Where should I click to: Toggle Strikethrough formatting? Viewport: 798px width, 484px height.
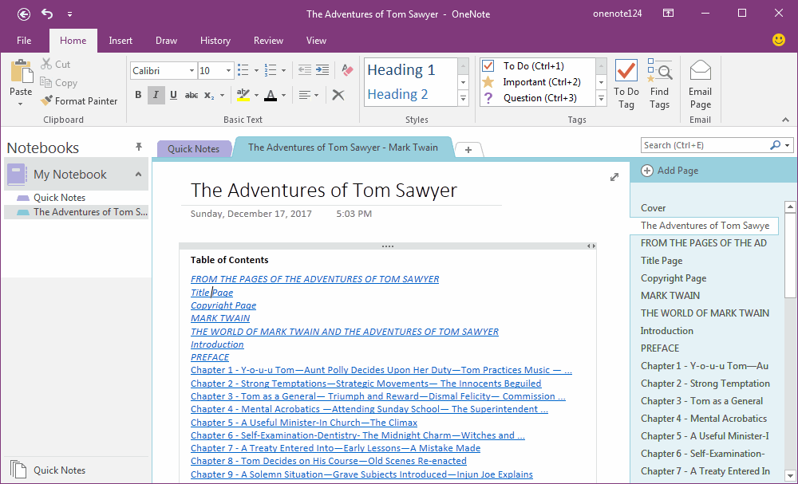(192, 95)
